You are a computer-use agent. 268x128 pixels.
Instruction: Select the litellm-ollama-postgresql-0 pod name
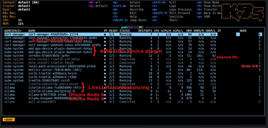52,91
